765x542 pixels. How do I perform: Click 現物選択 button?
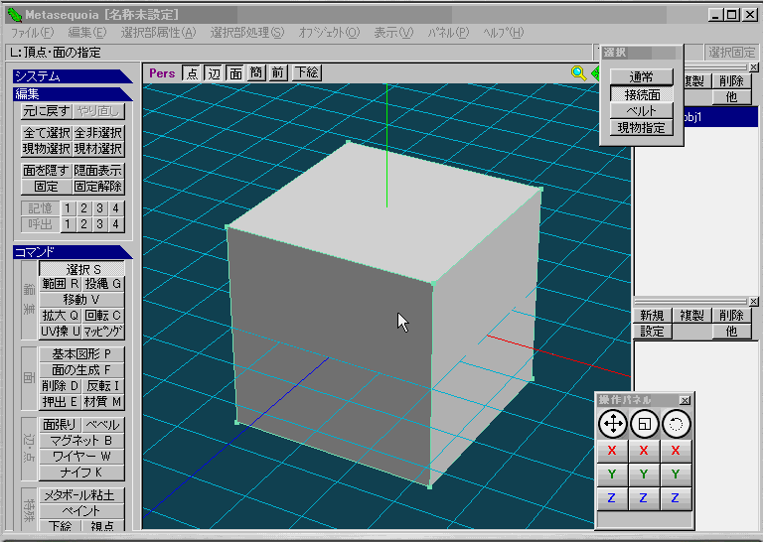[x=47, y=149]
